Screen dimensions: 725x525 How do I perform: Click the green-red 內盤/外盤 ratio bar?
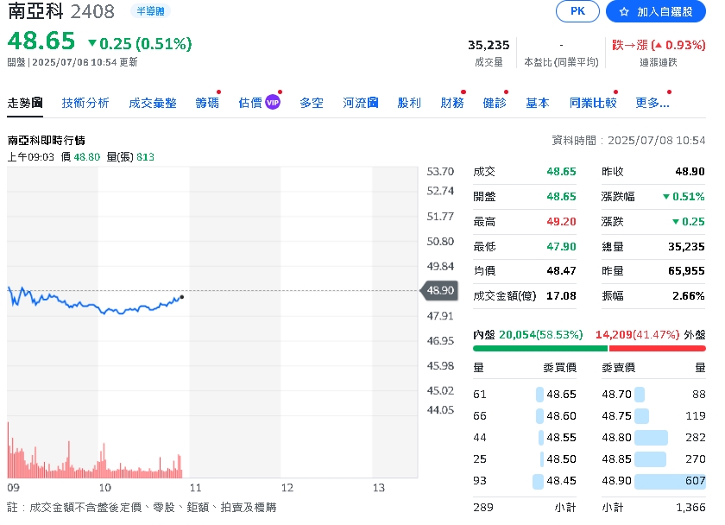589,349
